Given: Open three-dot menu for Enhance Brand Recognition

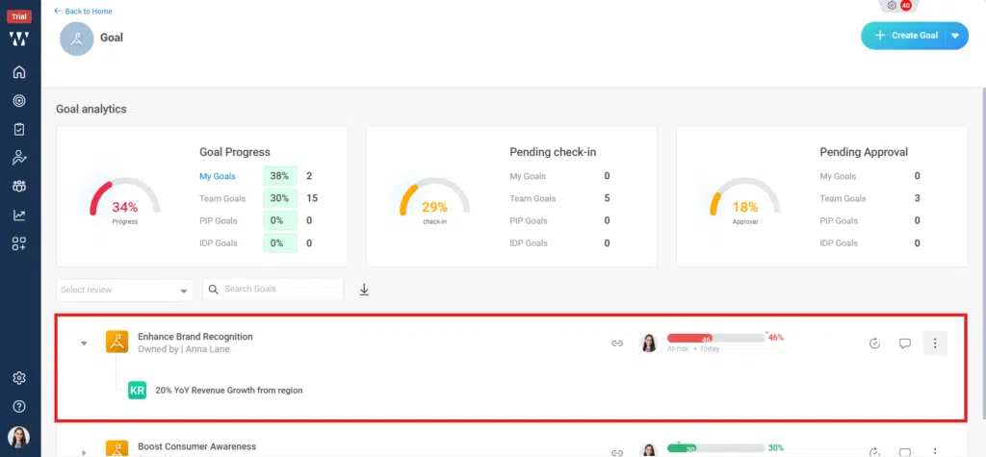Looking at the screenshot, I should pyautogui.click(x=935, y=343).
